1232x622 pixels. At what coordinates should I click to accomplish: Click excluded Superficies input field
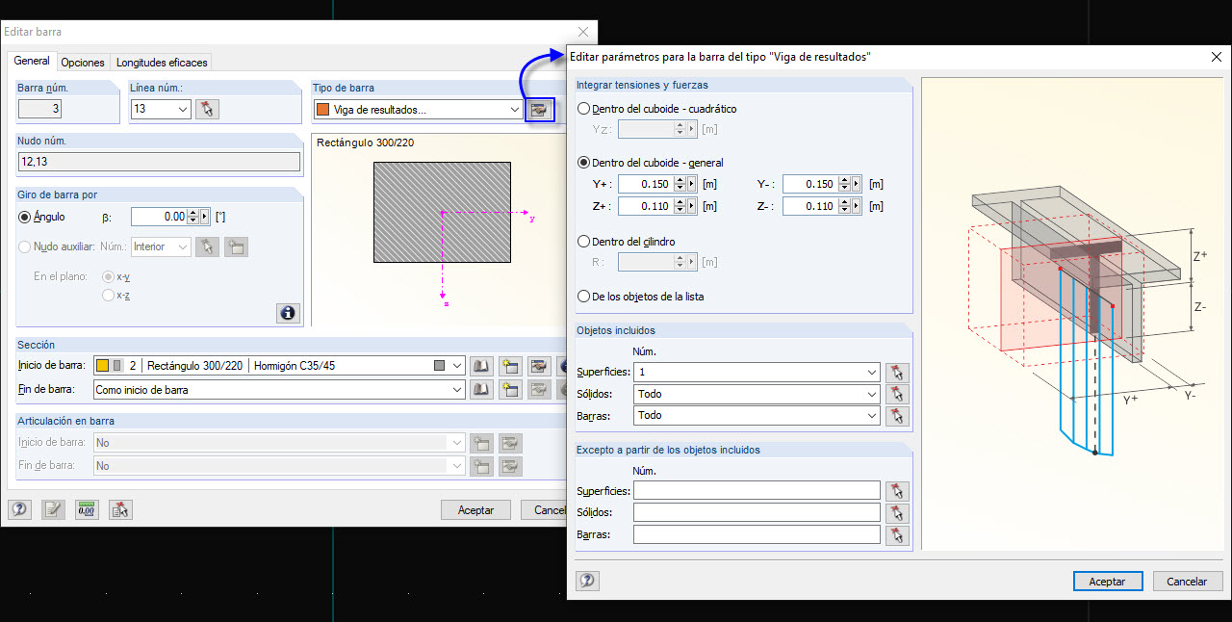(x=757, y=491)
